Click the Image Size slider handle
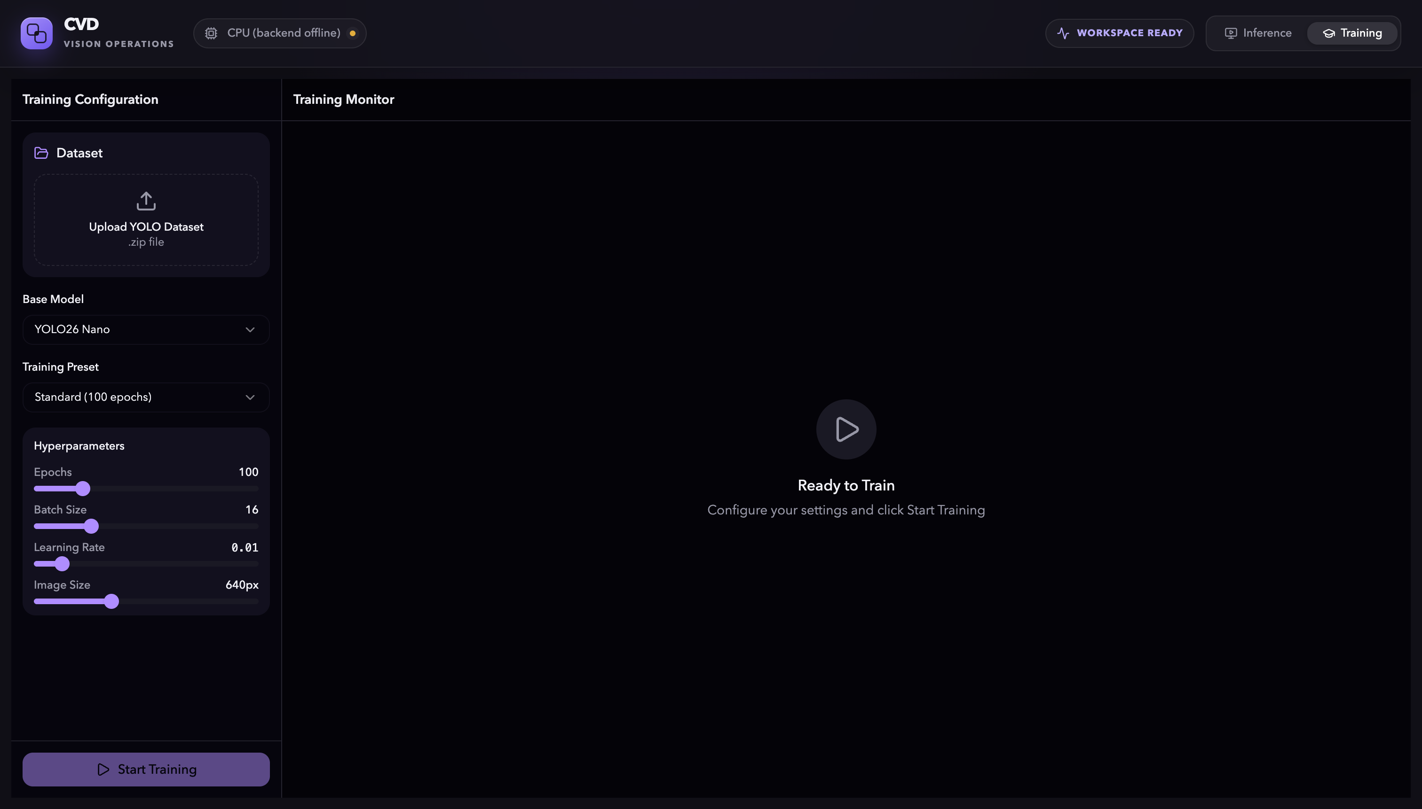 pos(112,602)
